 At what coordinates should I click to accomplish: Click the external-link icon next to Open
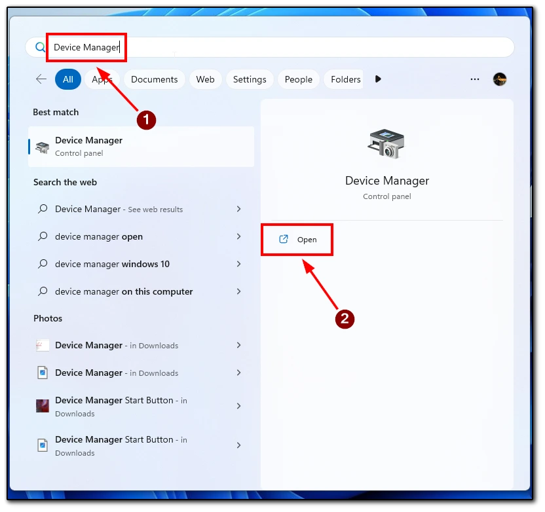point(284,240)
